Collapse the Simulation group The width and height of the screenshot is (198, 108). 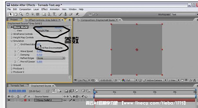12,41
